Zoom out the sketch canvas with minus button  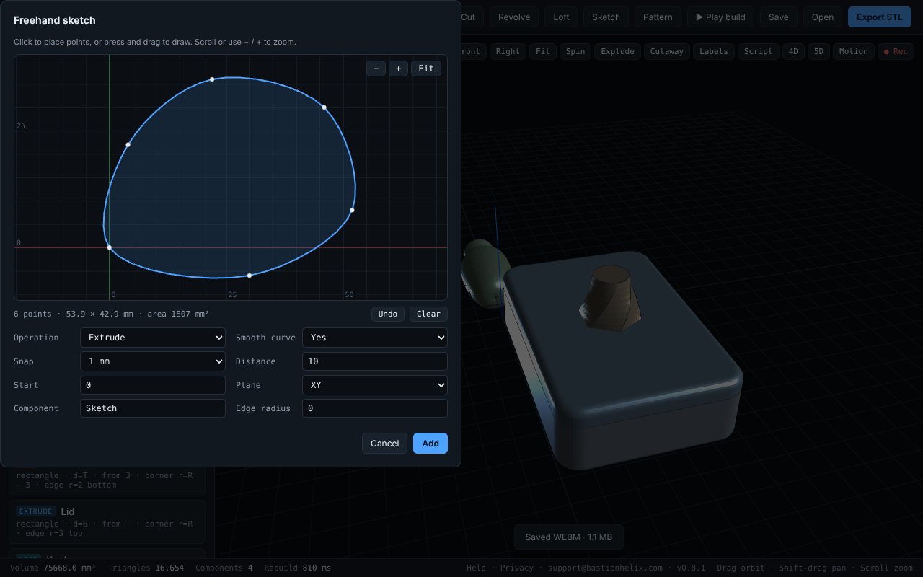pyautogui.click(x=376, y=69)
